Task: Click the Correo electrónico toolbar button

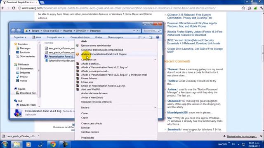Action: click(80, 37)
